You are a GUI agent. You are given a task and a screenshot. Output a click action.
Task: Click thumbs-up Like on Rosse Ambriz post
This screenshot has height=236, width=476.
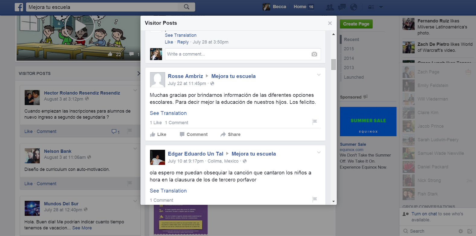(158, 134)
